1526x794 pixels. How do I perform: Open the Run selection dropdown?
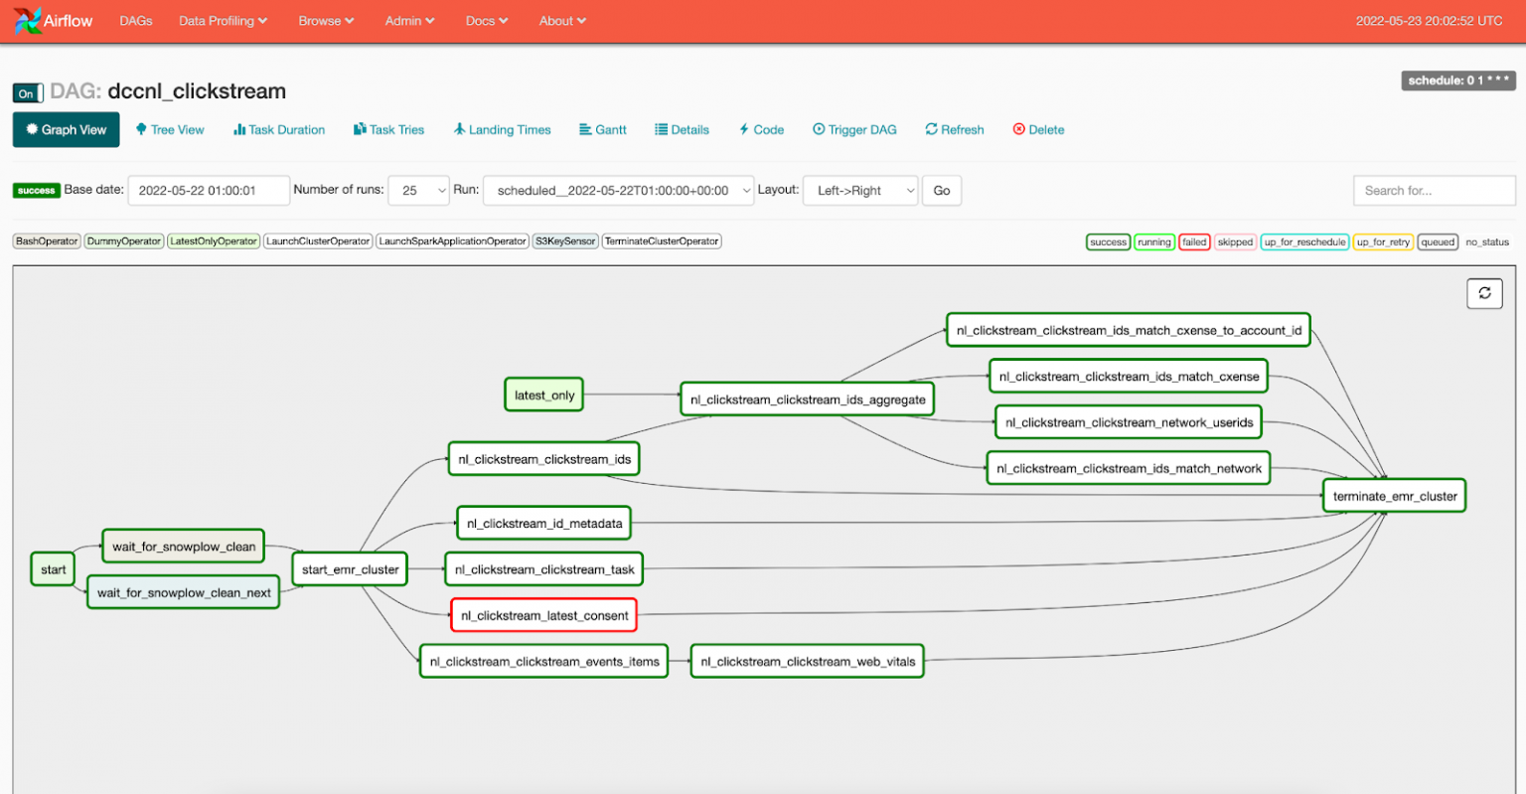pyautogui.click(x=618, y=191)
